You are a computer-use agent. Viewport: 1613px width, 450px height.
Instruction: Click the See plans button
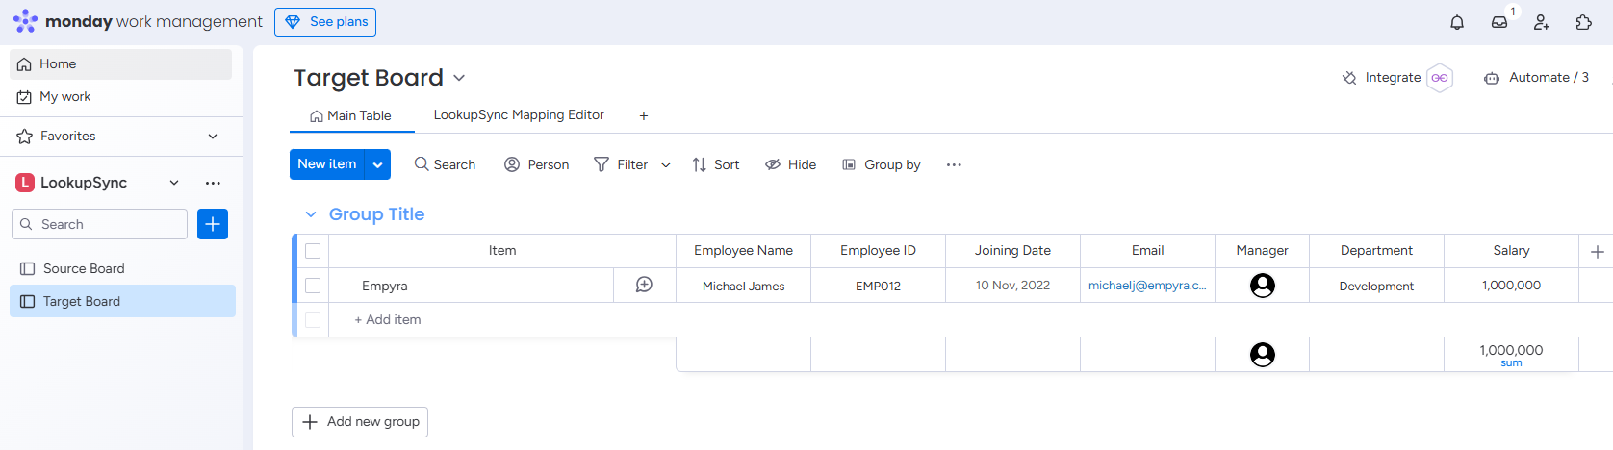325,22
